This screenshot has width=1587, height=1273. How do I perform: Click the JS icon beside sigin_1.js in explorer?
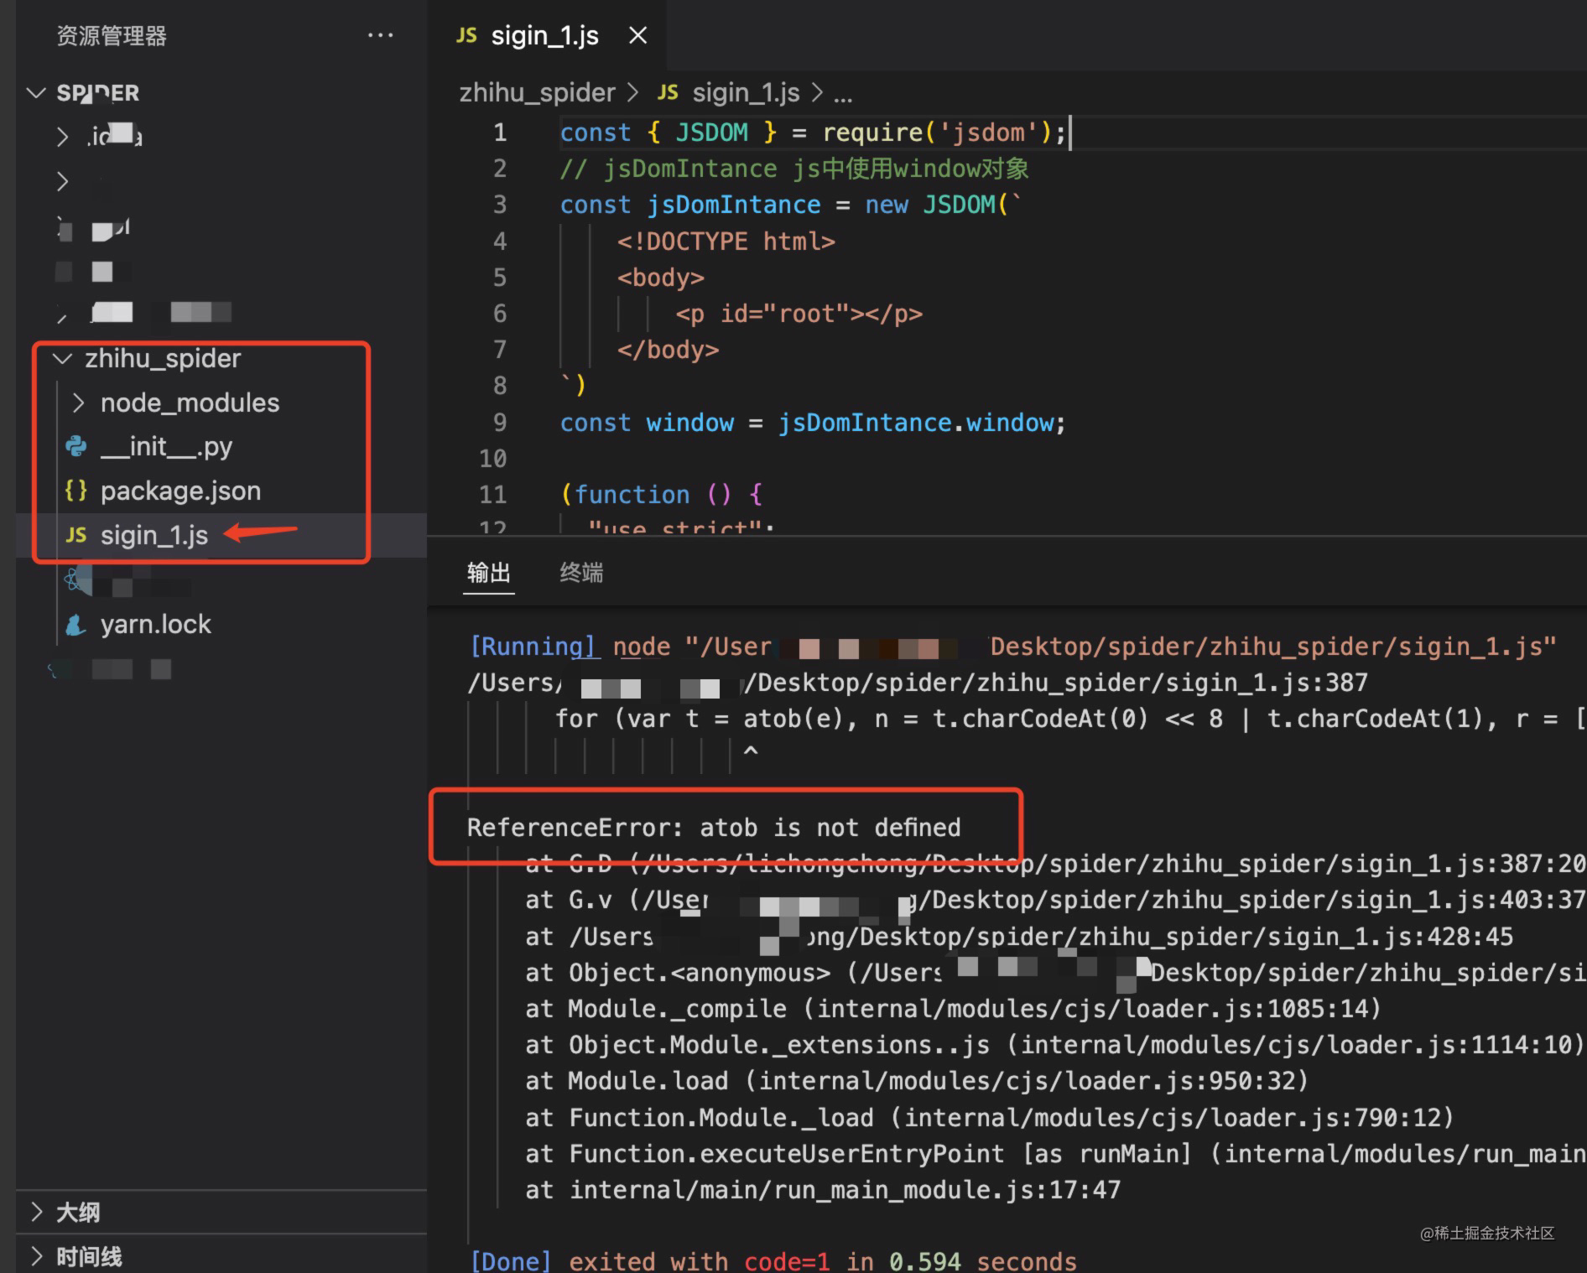click(x=76, y=535)
